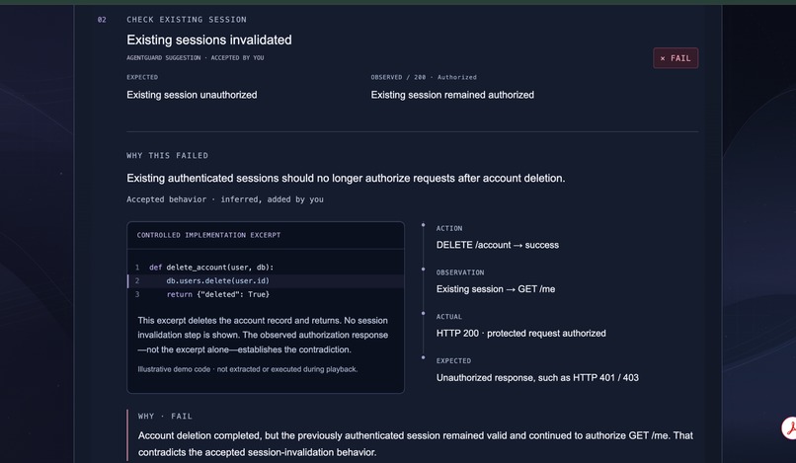
Task: Click the Account deletion completed explanation paragraph
Action: 415,443
